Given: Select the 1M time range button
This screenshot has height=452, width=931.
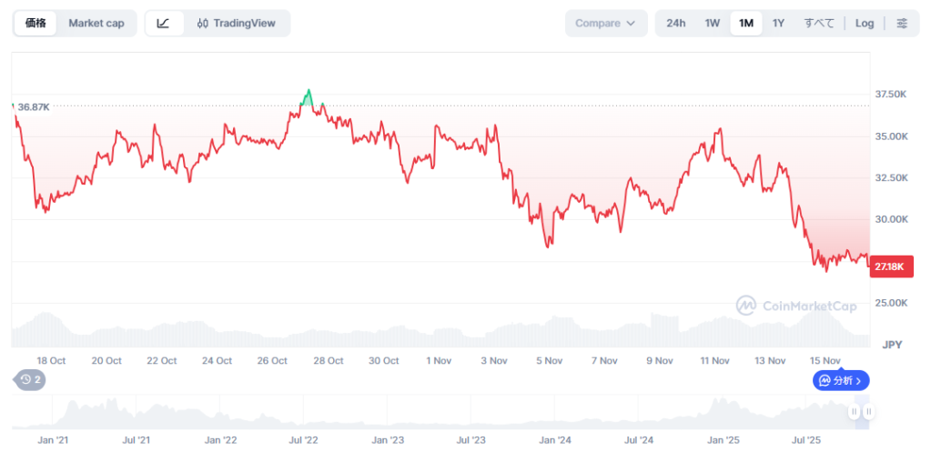Looking at the screenshot, I should coord(745,24).
